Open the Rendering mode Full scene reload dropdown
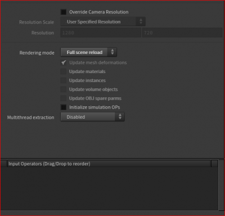 click(89, 52)
